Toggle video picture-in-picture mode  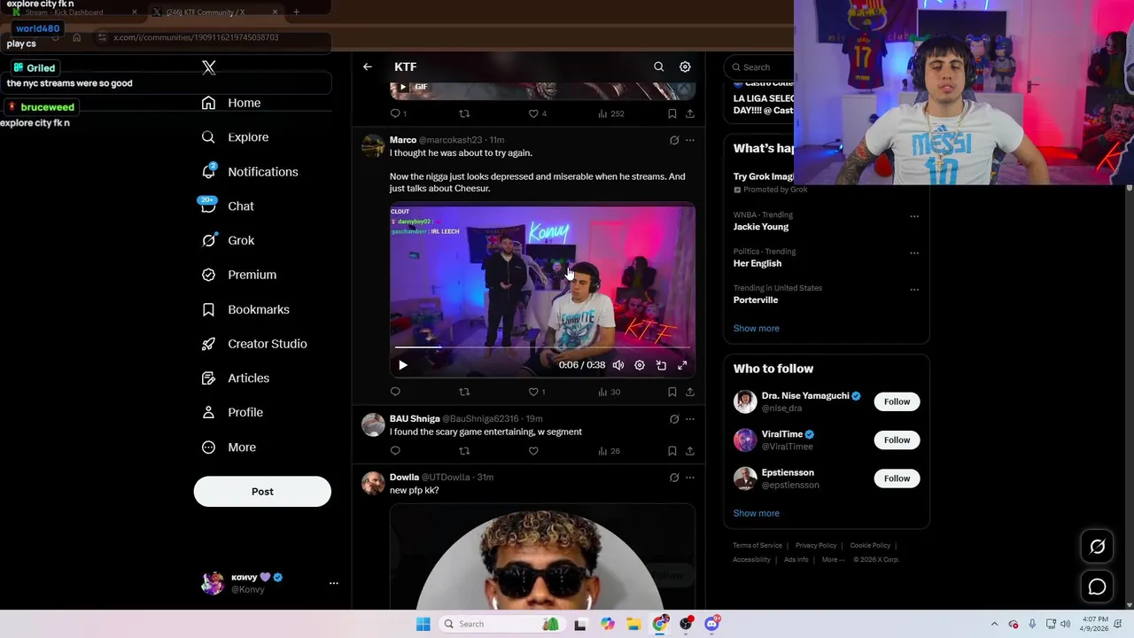point(661,365)
